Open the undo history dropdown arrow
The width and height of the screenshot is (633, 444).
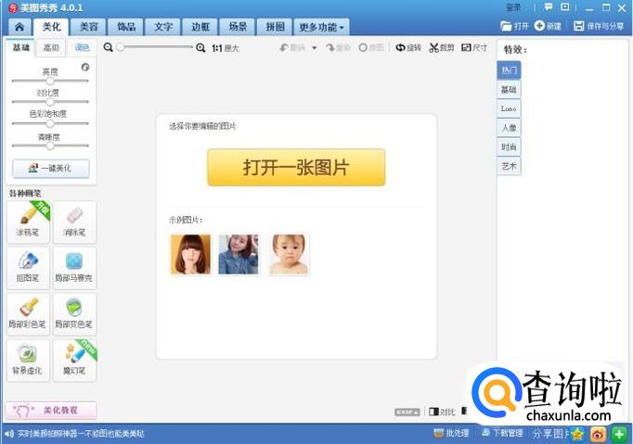314,48
